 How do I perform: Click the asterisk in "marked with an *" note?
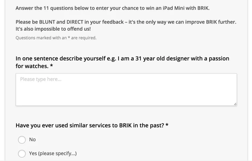point(69,38)
